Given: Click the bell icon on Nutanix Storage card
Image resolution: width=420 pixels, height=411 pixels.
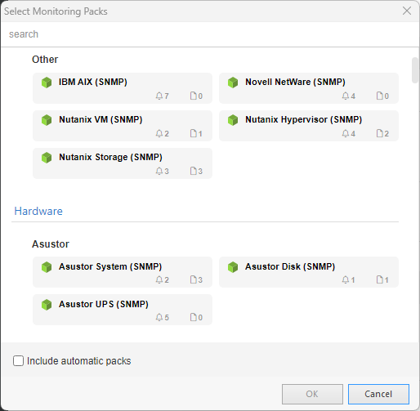Looking at the screenshot, I should [x=159, y=171].
